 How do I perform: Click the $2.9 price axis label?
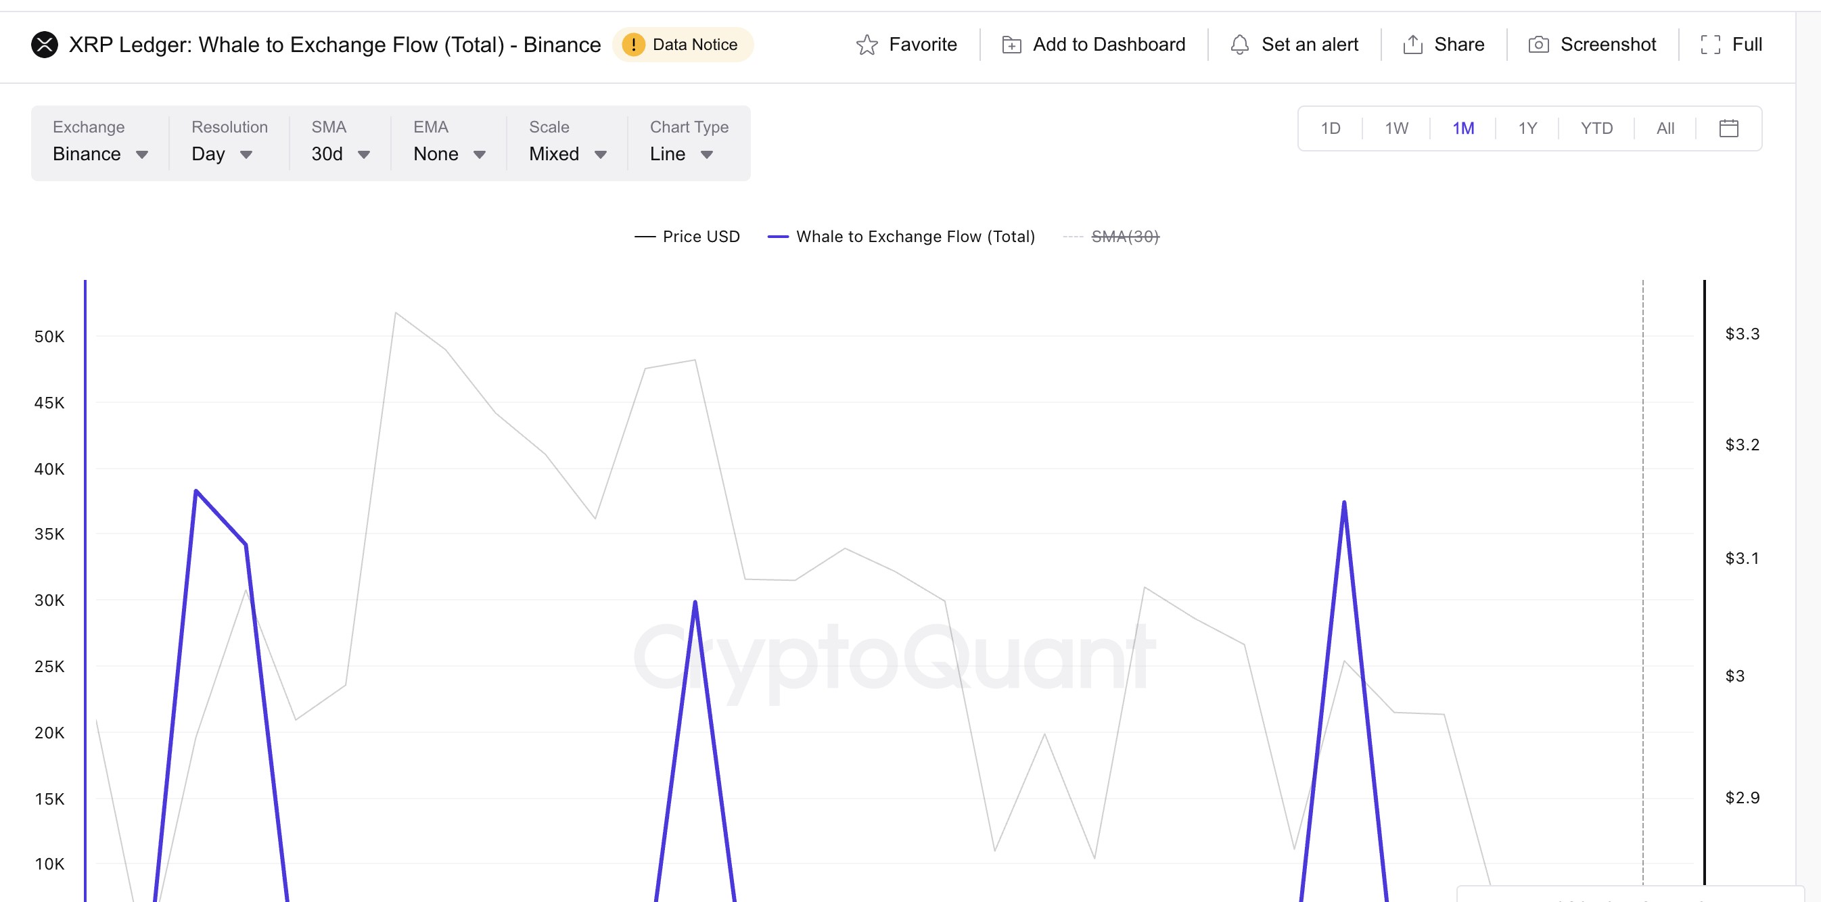pyautogui.click(x=1742, y=797)
